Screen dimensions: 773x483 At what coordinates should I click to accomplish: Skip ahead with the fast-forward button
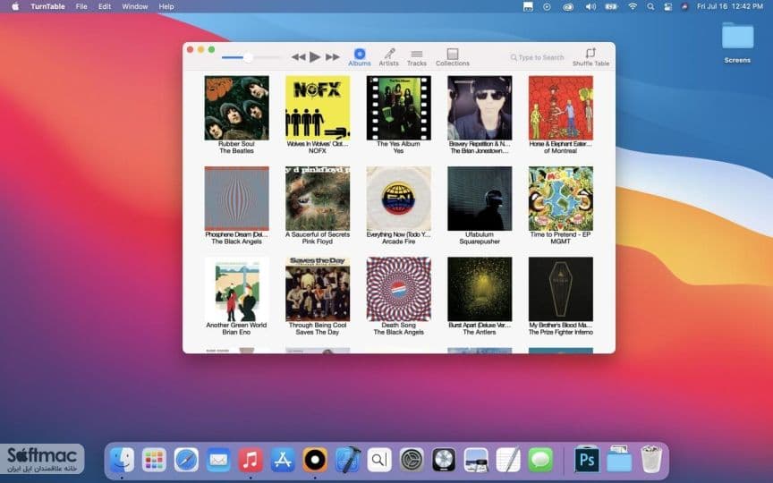pyautogui.click(x=333, y=57)
